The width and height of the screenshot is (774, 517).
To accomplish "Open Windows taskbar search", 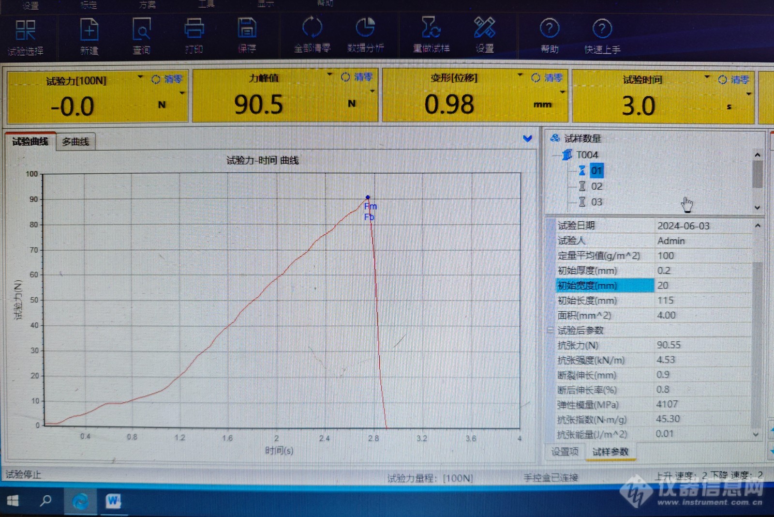I will tap(45, 501).
